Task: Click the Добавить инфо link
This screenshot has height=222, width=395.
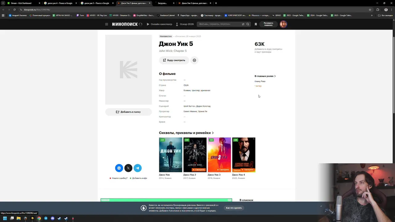Action: (139, 178)
